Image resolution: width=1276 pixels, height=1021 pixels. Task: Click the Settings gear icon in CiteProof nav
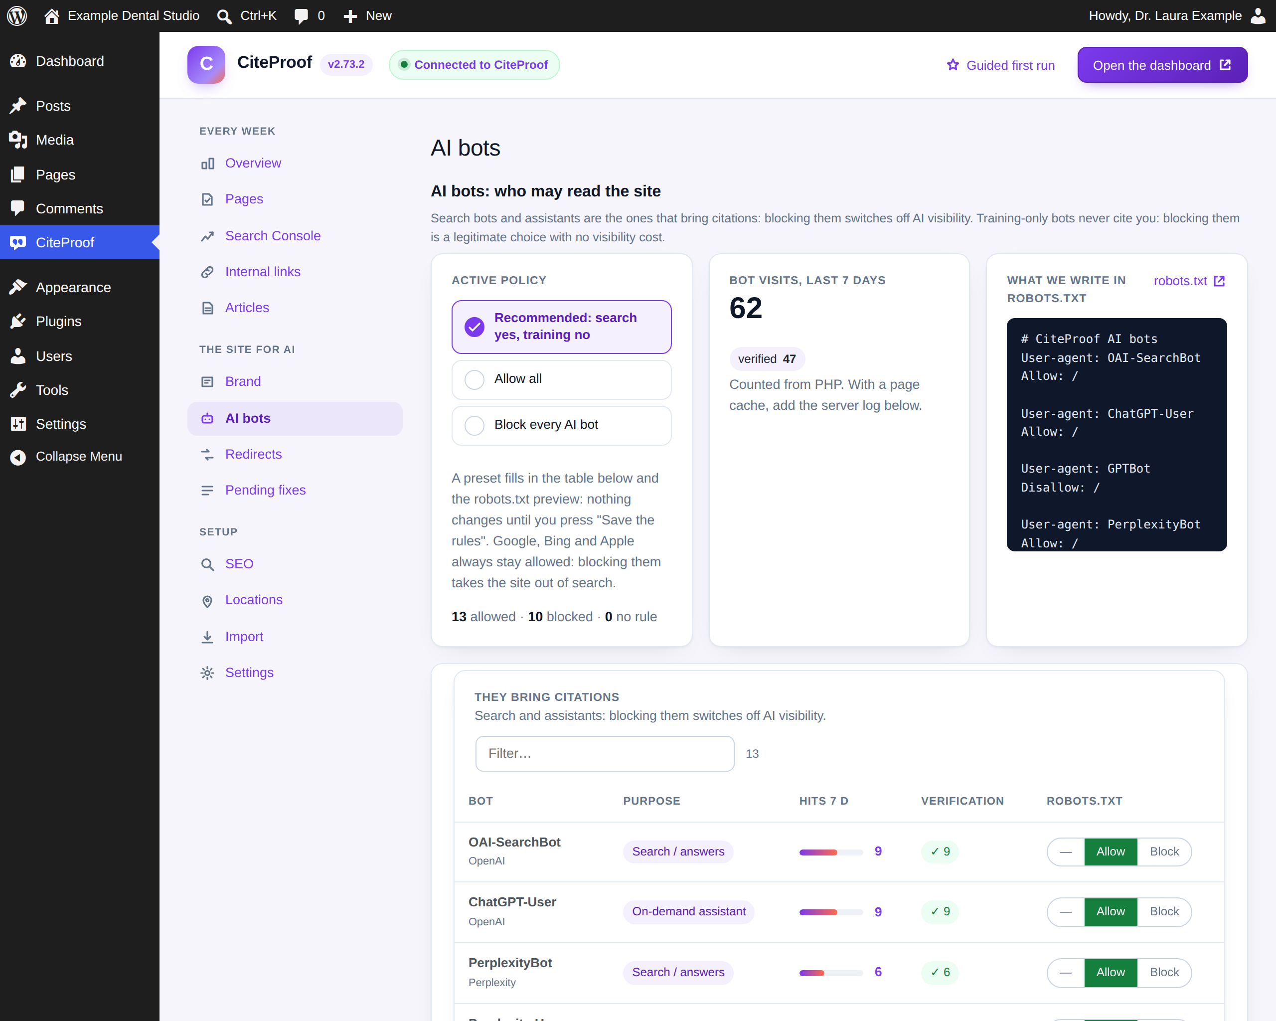[x=207, y=673]
